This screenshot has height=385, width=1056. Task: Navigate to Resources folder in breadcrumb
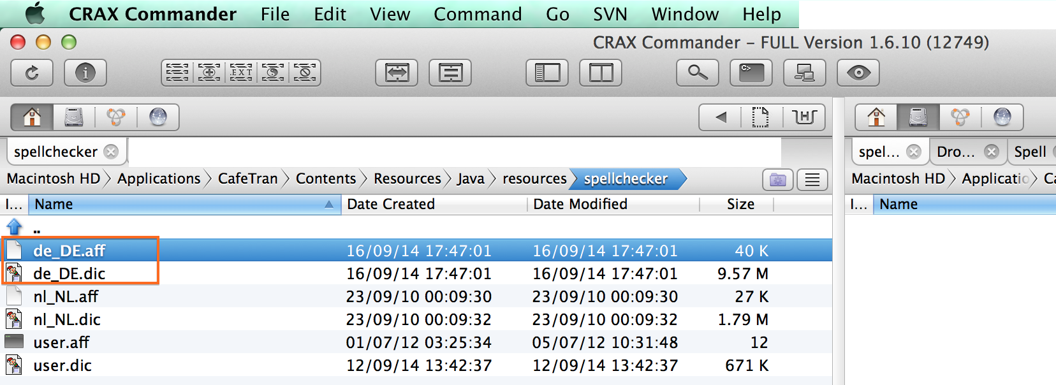[407, 178]
